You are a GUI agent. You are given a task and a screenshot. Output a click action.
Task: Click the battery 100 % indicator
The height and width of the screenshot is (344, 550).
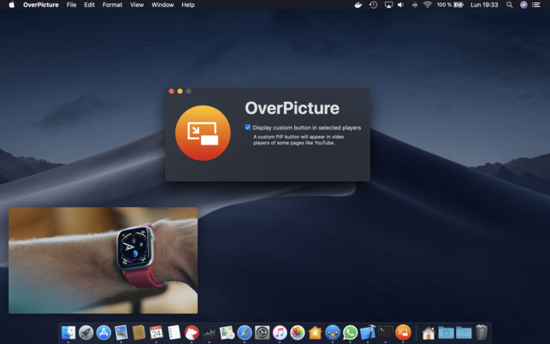coord(450,5)
